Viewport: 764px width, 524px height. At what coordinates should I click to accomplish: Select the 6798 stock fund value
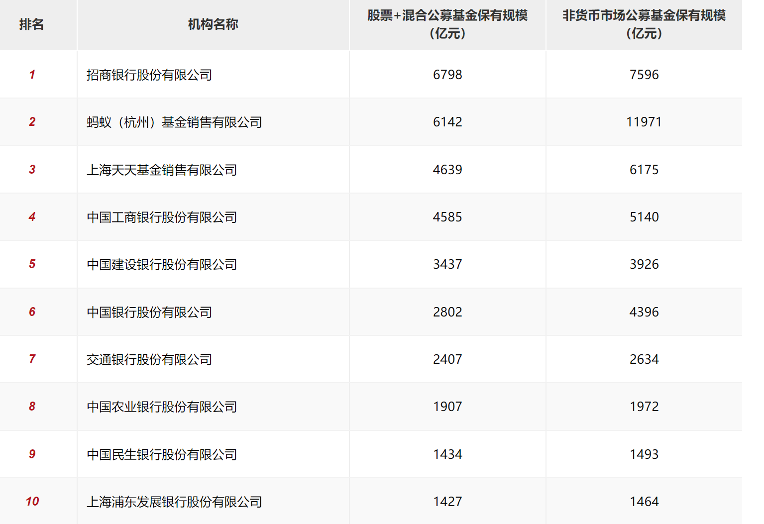(x=447, y=75)
